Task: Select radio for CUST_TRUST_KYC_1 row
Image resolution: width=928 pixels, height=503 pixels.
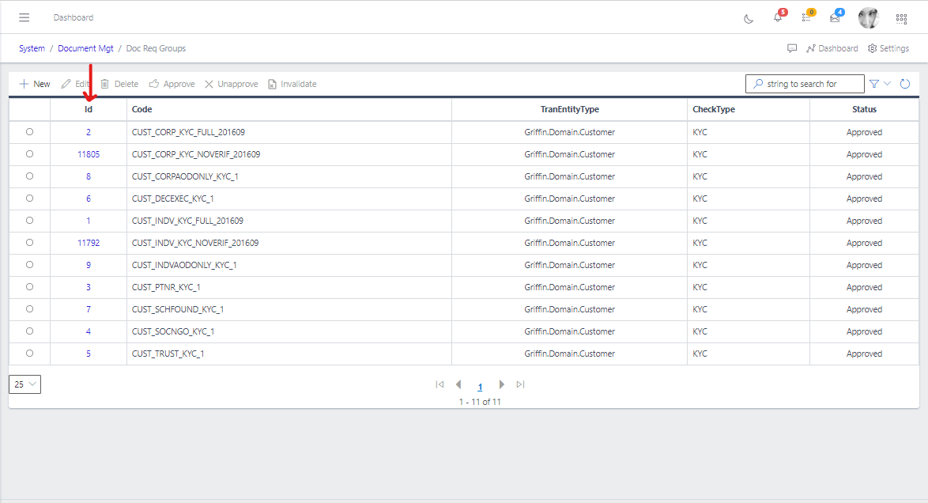Action: tap(29, 354)
